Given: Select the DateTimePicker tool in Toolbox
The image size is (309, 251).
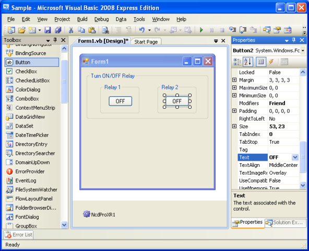Looking at the screenshot, I should tap(32, 135).
